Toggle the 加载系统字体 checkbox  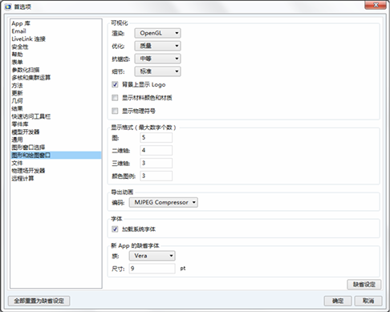tap(115, 229)
